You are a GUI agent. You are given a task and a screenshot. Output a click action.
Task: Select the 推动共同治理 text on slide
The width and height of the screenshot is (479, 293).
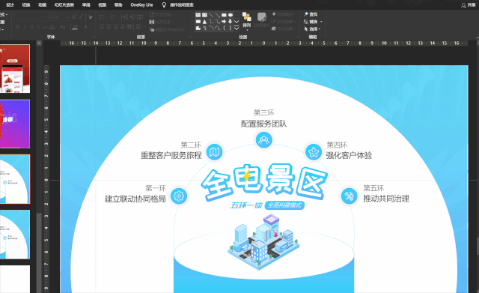point(386,199)
